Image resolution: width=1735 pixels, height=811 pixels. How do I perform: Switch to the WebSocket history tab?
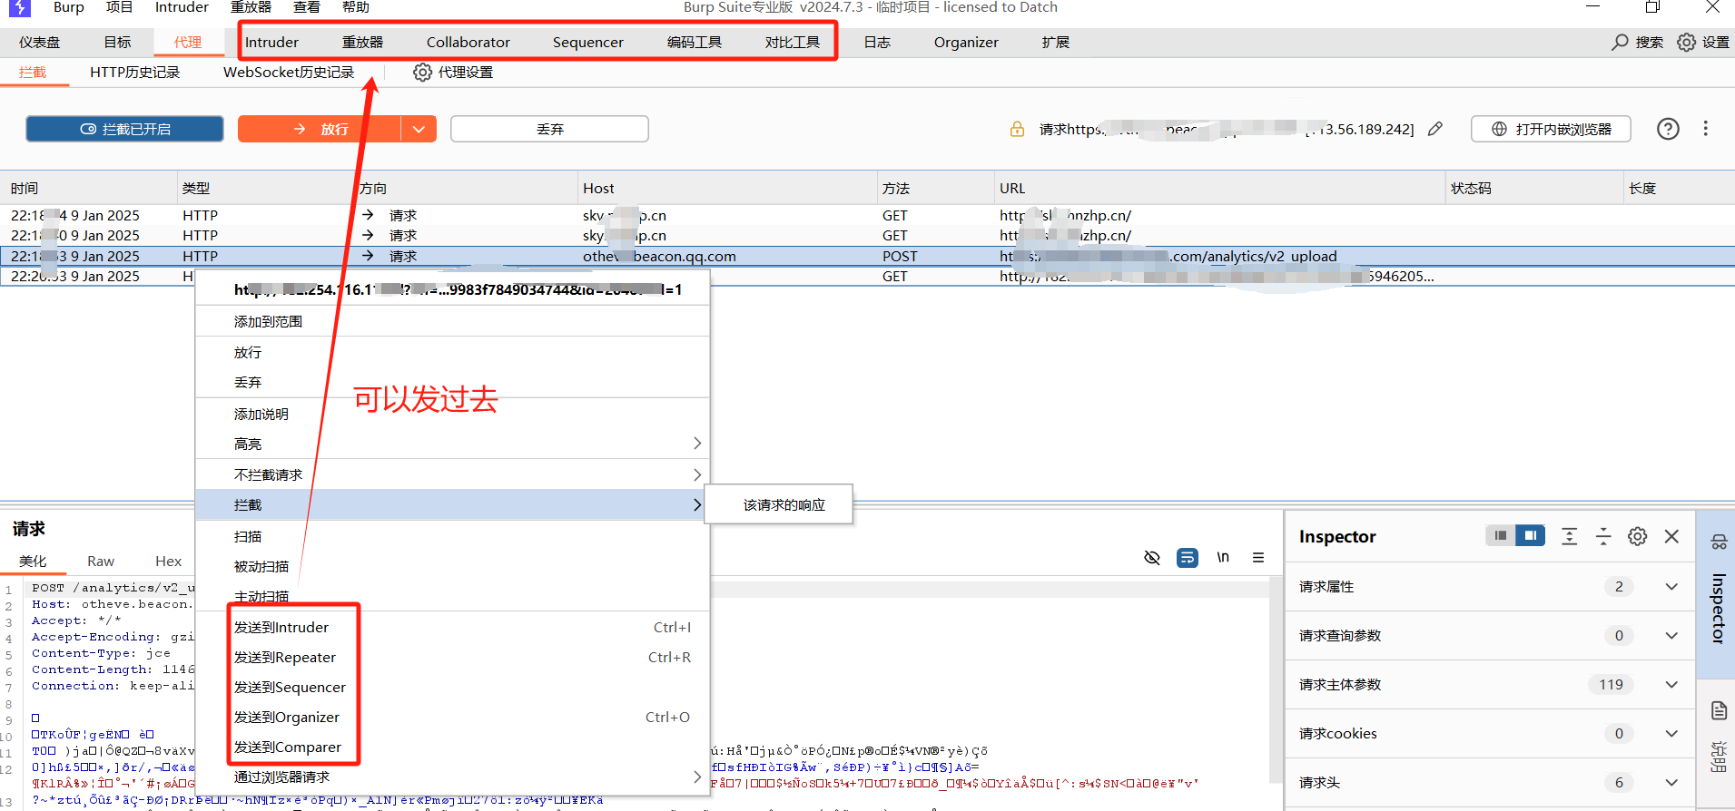pos(289,72)
